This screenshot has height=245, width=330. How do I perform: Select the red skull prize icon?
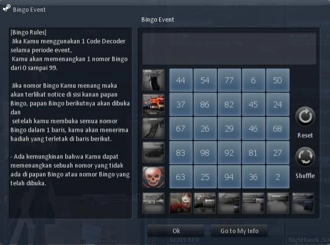coord(154,177)
